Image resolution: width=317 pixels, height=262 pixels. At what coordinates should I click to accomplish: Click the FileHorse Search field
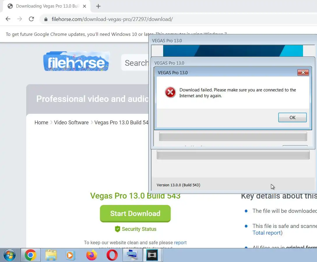click(x=135, y=63)
